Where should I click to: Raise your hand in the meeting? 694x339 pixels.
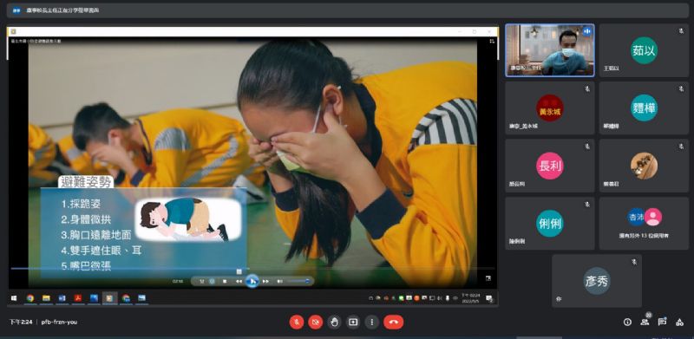click(x=334, y=323)
